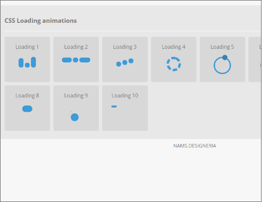Click the Loading 9 bouncing ball animation
The image size is (262, 202).
[74, 117]
